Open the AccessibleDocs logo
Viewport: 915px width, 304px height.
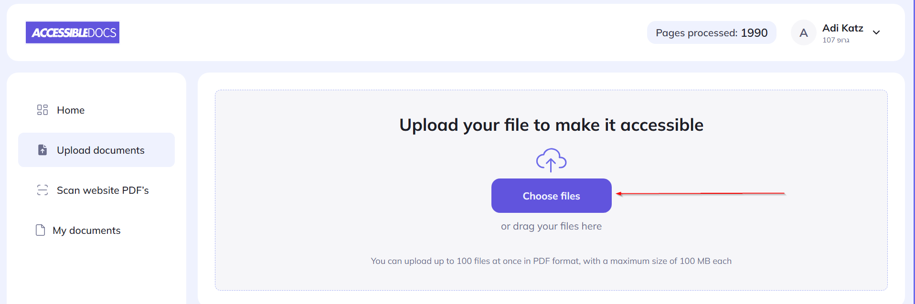[x=72, y=32]
